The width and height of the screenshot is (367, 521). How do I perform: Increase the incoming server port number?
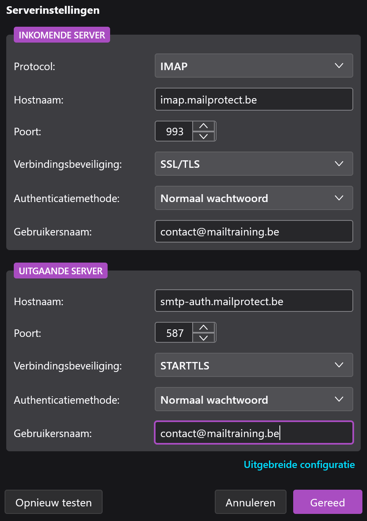point(204,126)
